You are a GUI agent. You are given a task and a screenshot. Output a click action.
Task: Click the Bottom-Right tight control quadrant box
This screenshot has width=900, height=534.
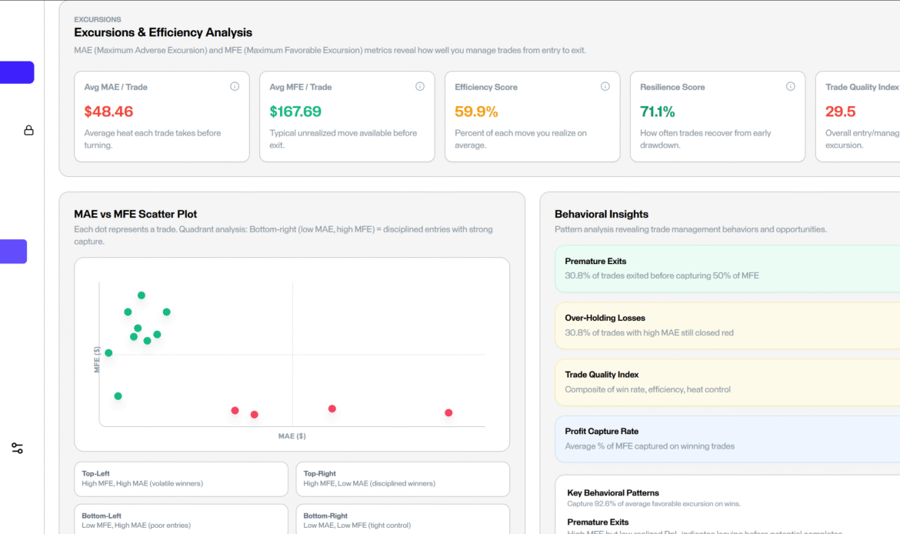click(x=402, y=520)
